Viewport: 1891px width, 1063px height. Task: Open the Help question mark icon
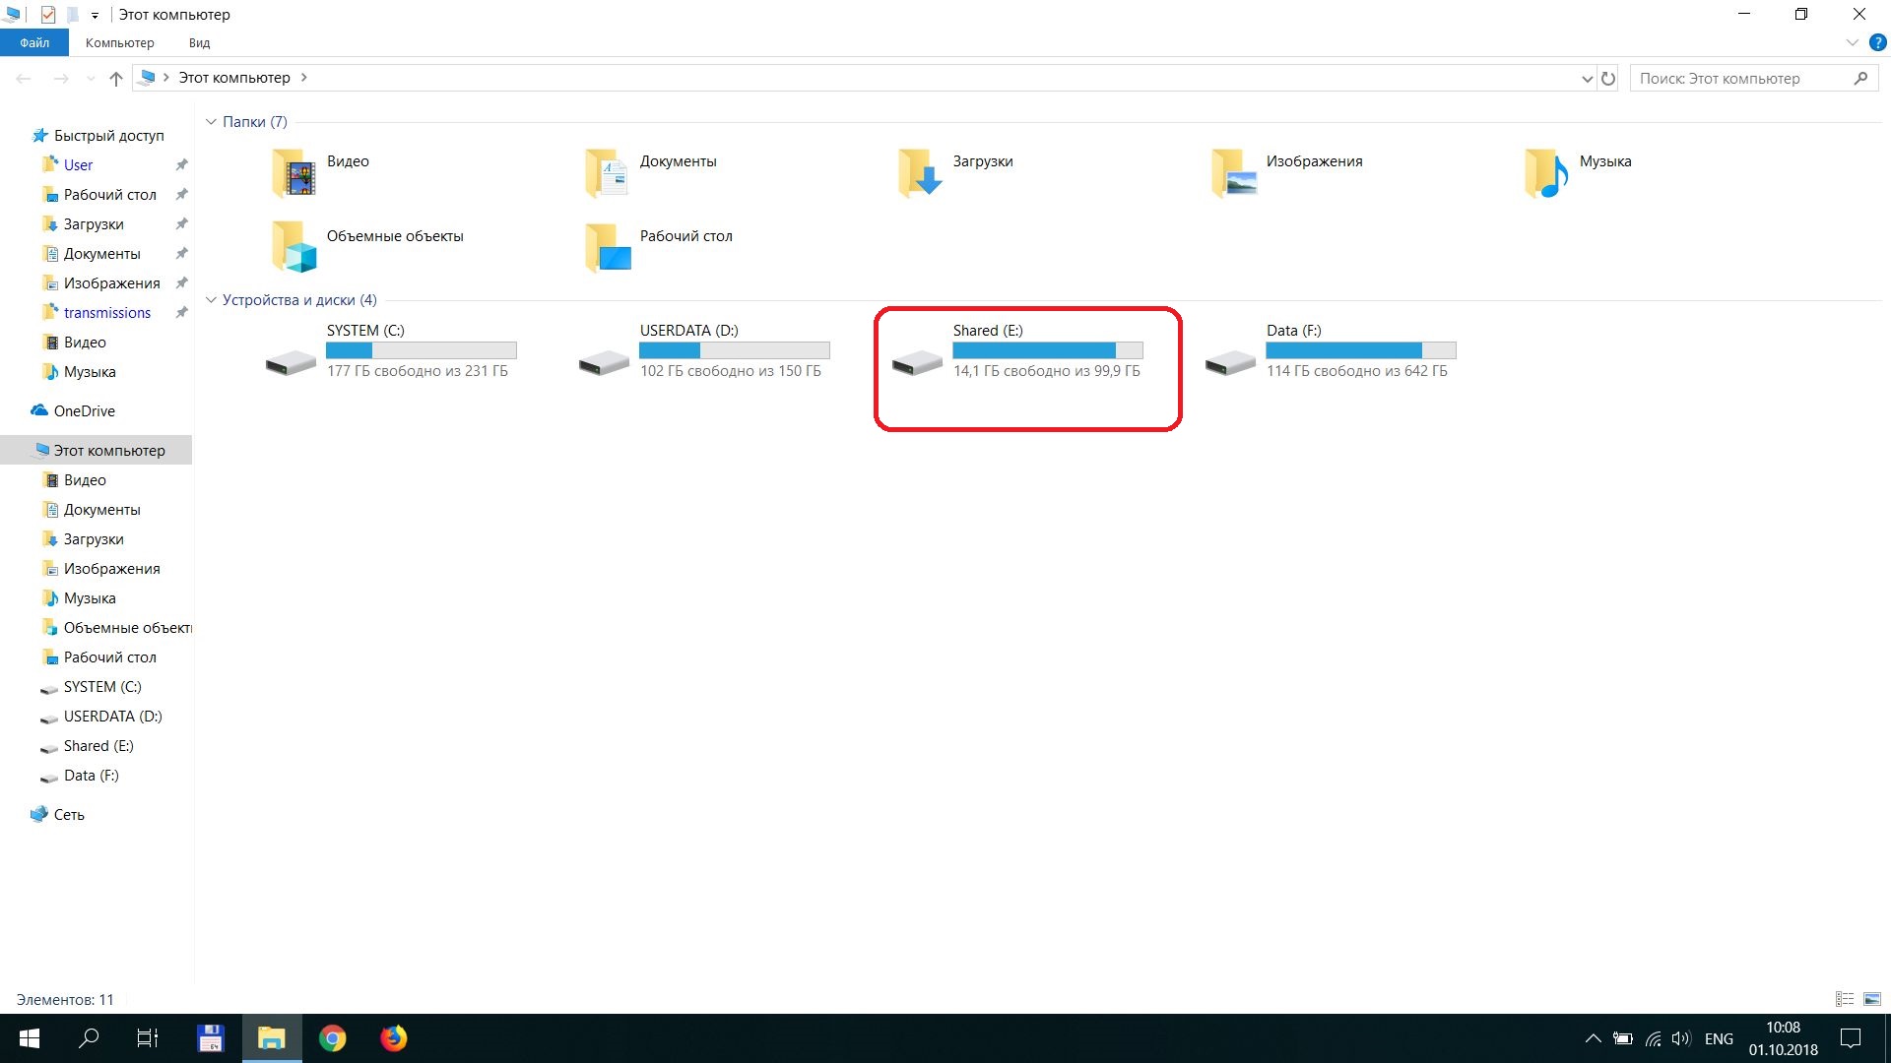(x=1877, y=42)
